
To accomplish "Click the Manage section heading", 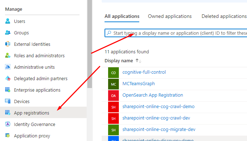I will tap(14, 9).
